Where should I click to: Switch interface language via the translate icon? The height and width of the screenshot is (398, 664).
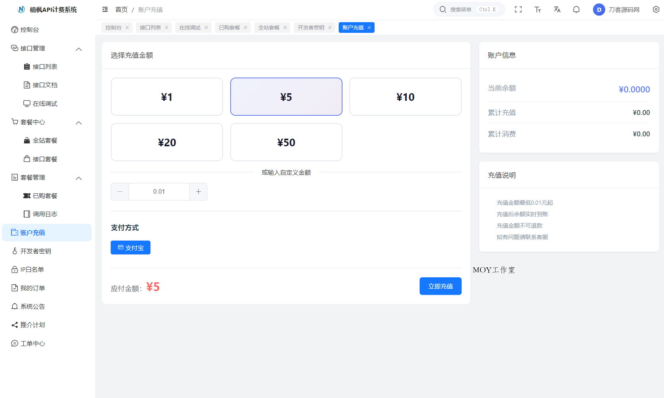557,10
